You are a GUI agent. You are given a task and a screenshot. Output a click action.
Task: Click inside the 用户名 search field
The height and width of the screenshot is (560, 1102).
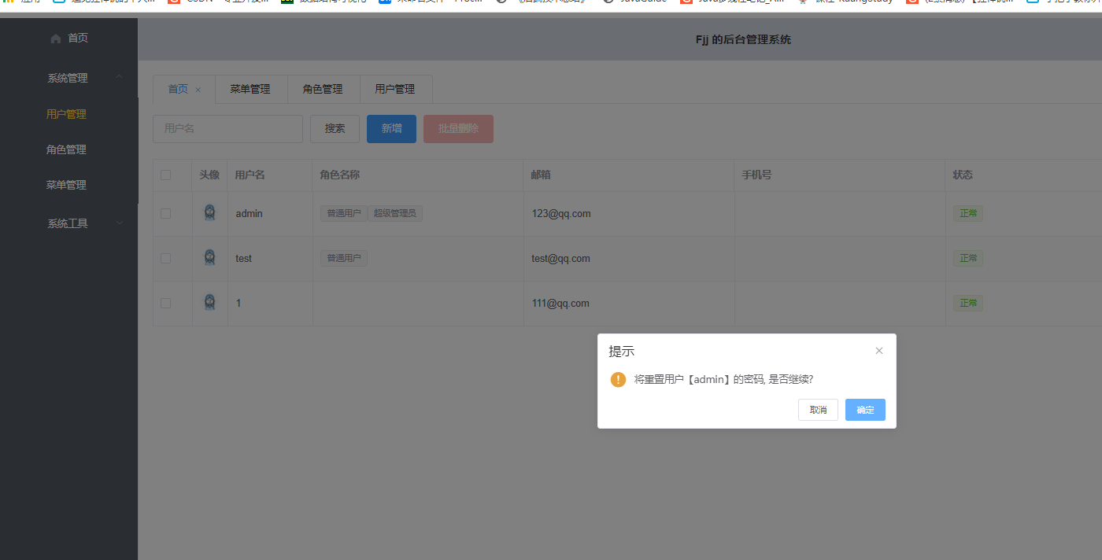[x=227, y=128]
